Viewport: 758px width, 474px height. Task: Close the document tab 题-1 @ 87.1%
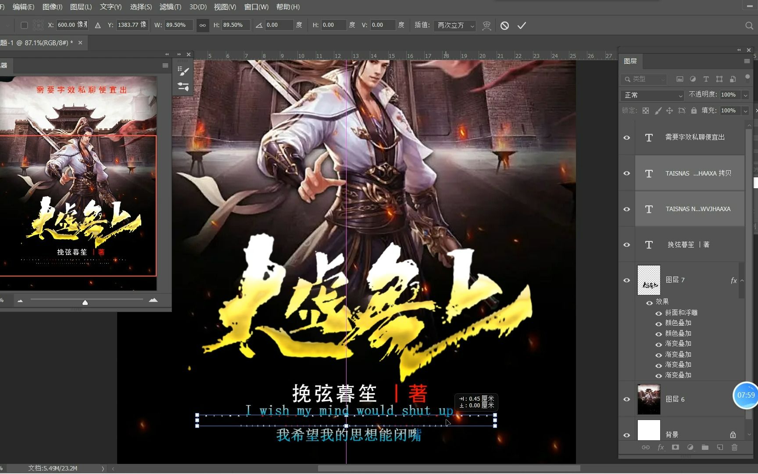click(80, 43)
